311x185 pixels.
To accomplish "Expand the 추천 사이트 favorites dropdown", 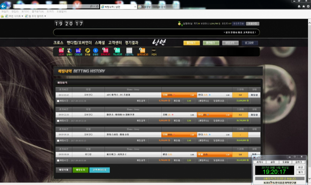I will pyautogui.click(x=22, y=16).
